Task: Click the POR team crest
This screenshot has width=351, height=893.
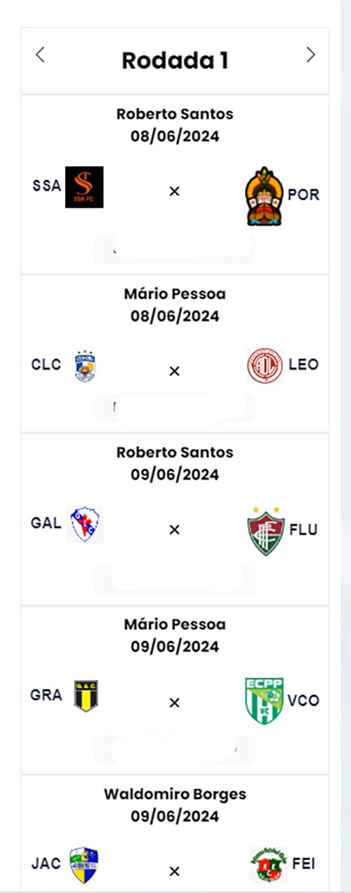Action: click(265, 196)
